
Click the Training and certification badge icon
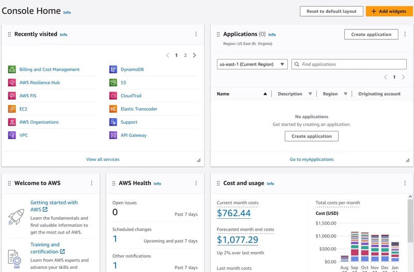pyautogui.click(x=14, y=259)
